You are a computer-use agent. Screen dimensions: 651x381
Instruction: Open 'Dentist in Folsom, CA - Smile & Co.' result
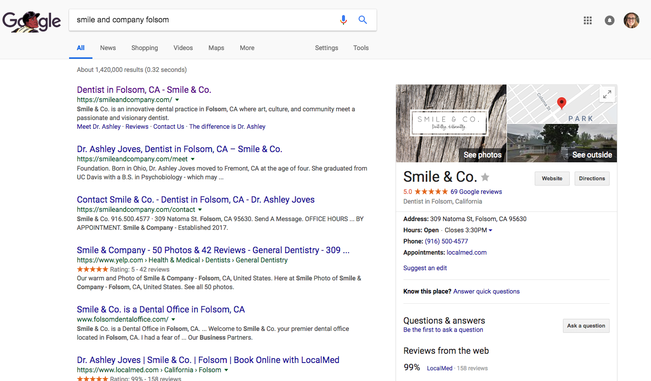(144, 90)
